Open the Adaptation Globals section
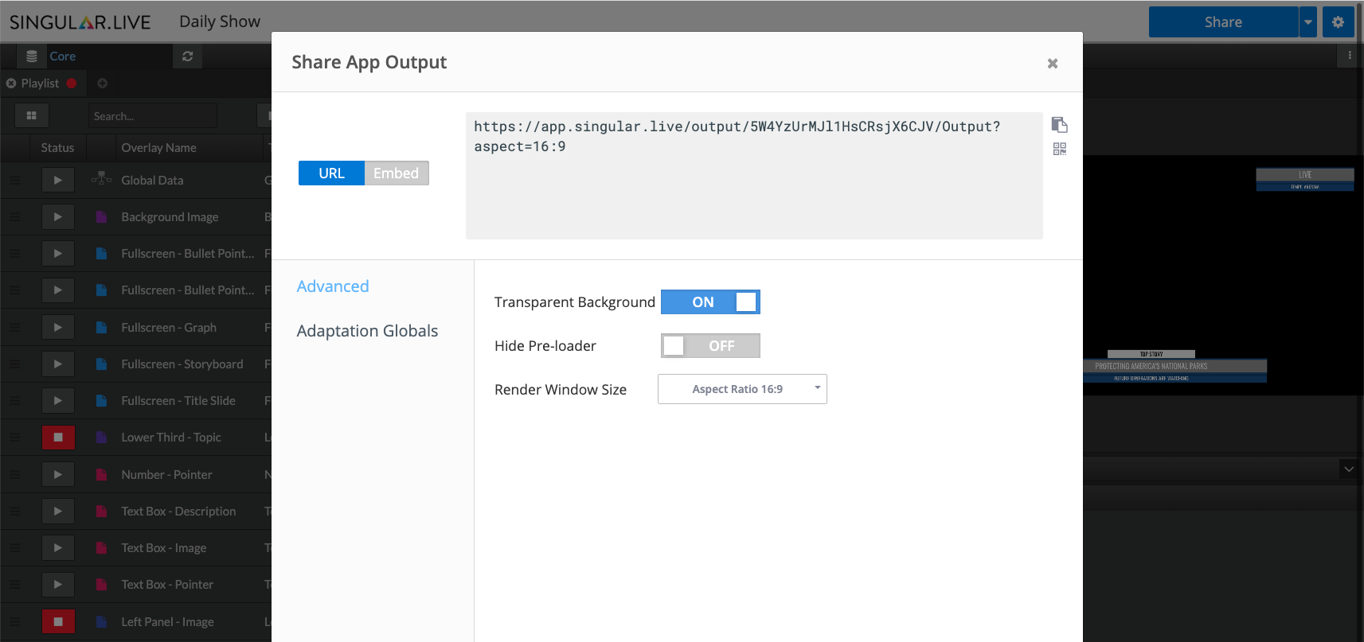Viewport: 1364px width, 642px height. point(367,331)
